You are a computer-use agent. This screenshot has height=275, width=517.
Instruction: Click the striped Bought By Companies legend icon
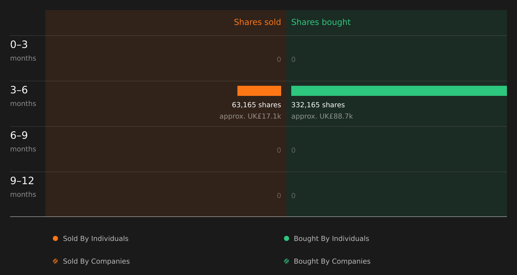pyautogui.click(x=287, y=261)
